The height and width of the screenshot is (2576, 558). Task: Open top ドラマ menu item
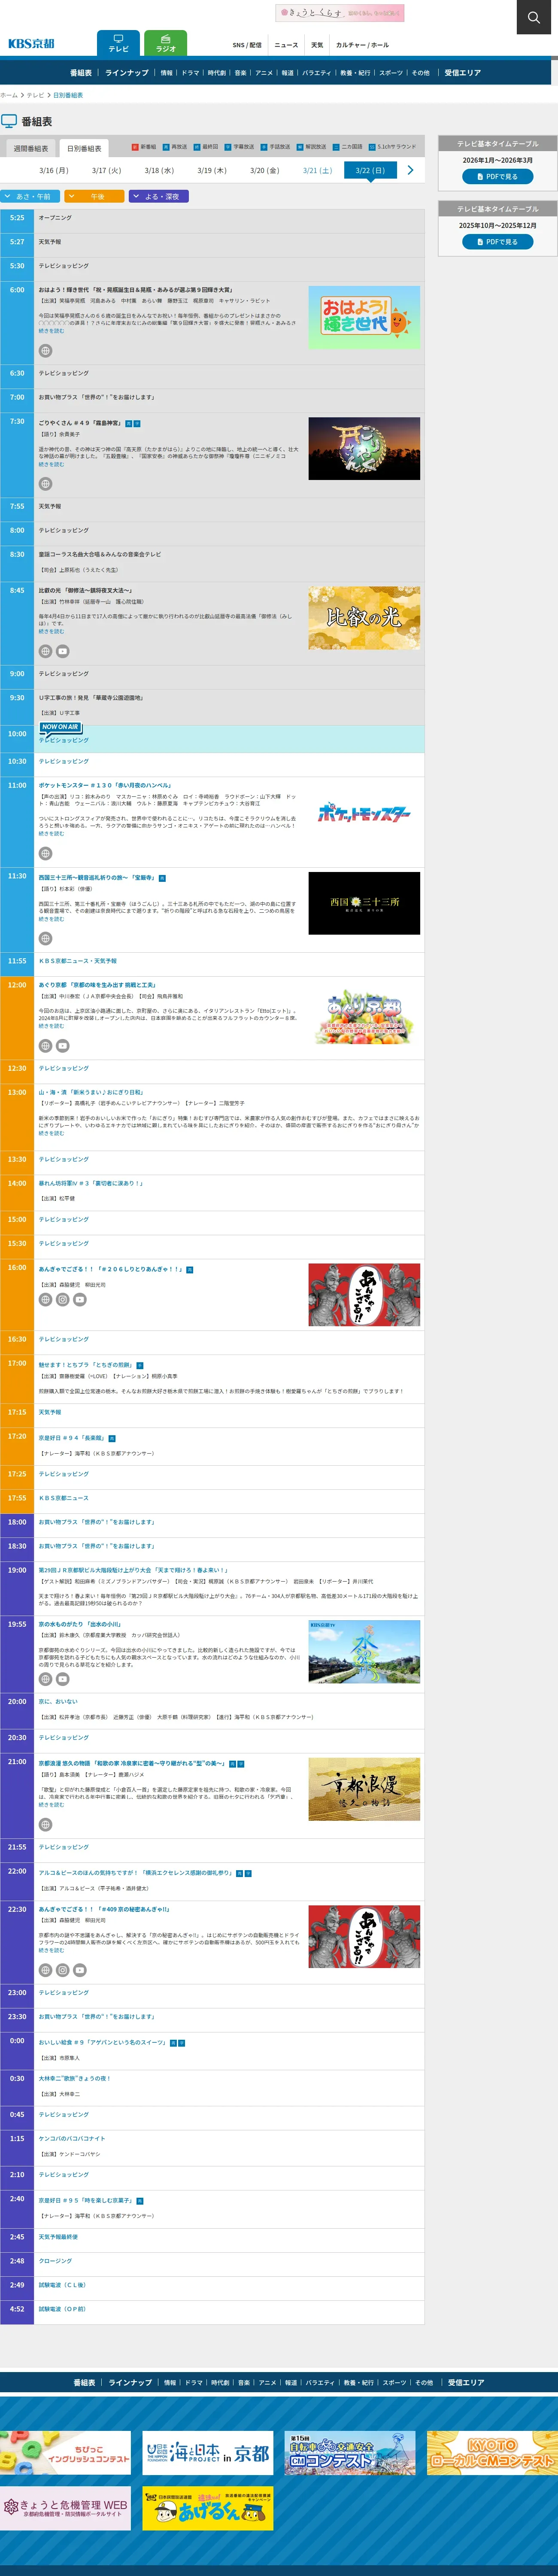tap(190, 72)
